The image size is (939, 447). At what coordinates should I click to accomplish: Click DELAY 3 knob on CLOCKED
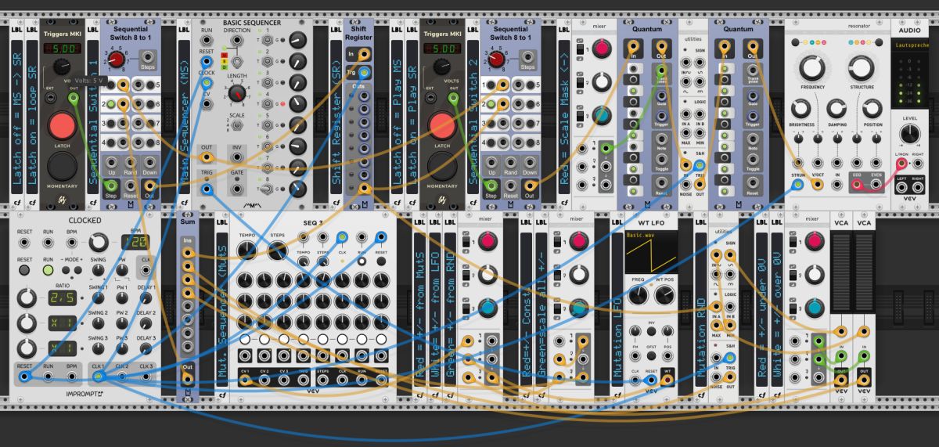147,350
